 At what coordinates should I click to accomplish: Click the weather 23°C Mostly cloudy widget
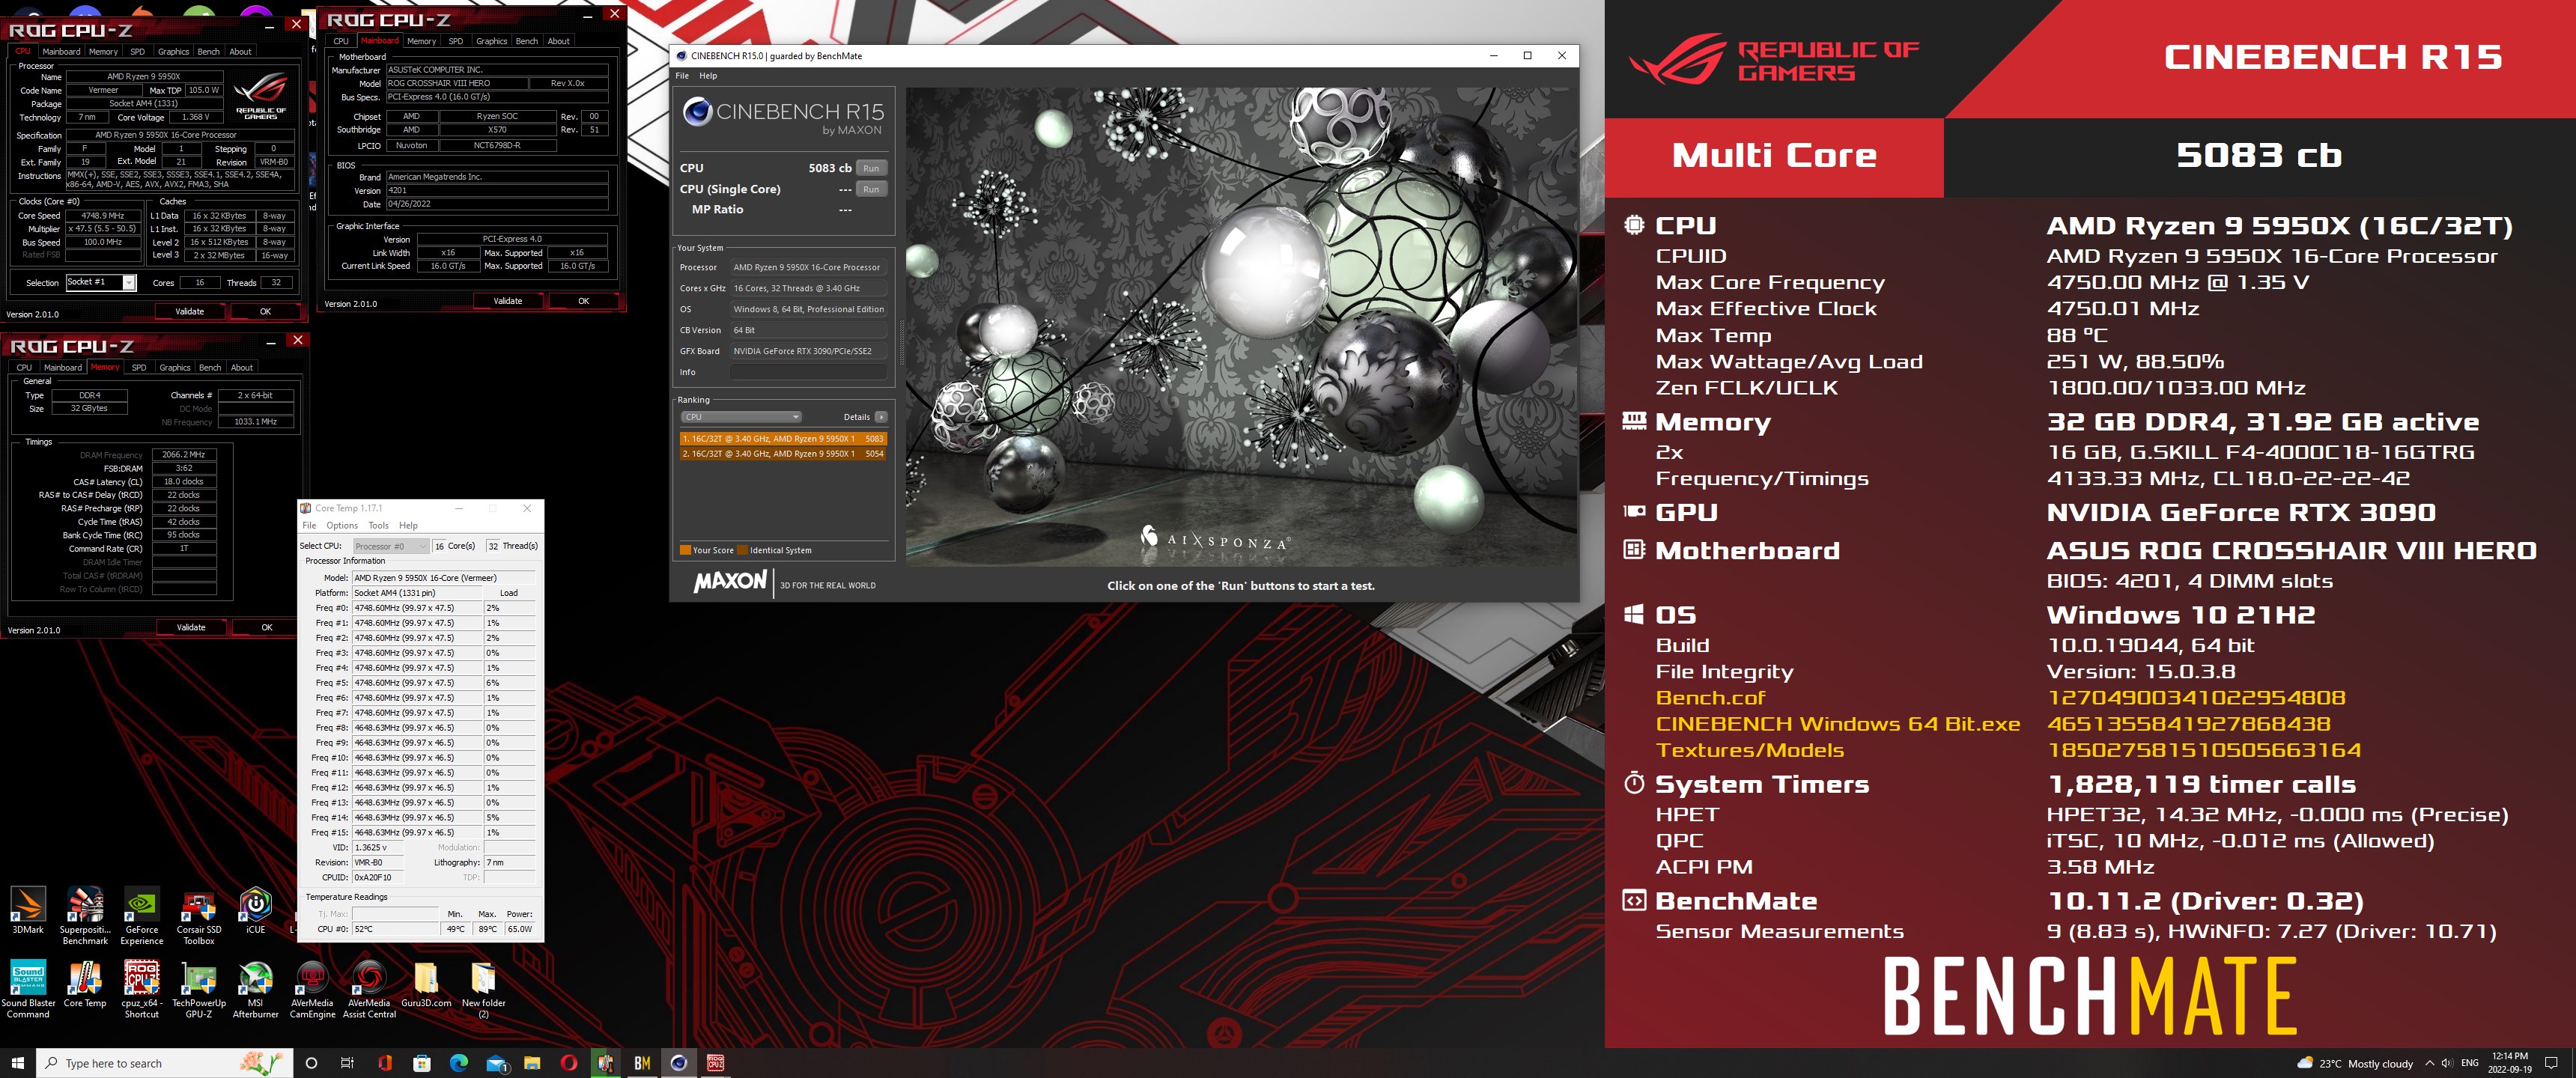[x=2355, y=1063]
